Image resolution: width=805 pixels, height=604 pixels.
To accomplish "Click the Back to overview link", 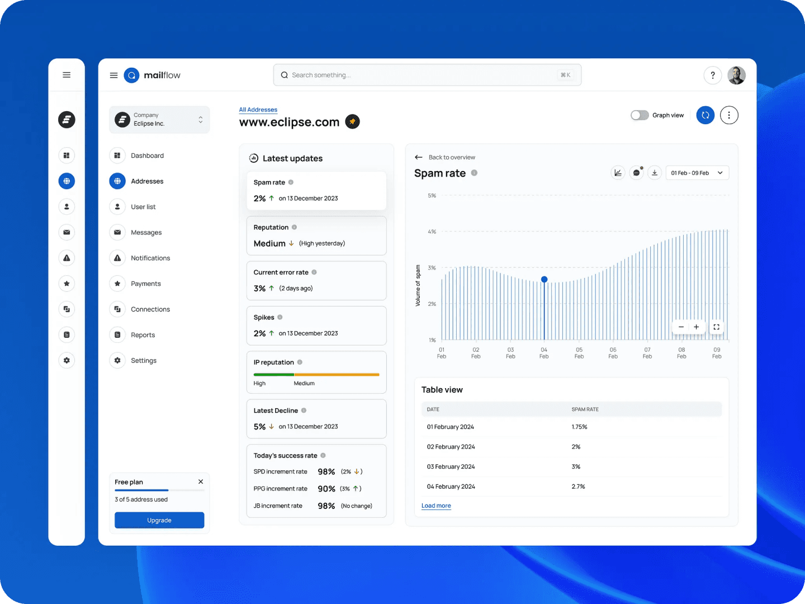I will (x=452, y=157).
